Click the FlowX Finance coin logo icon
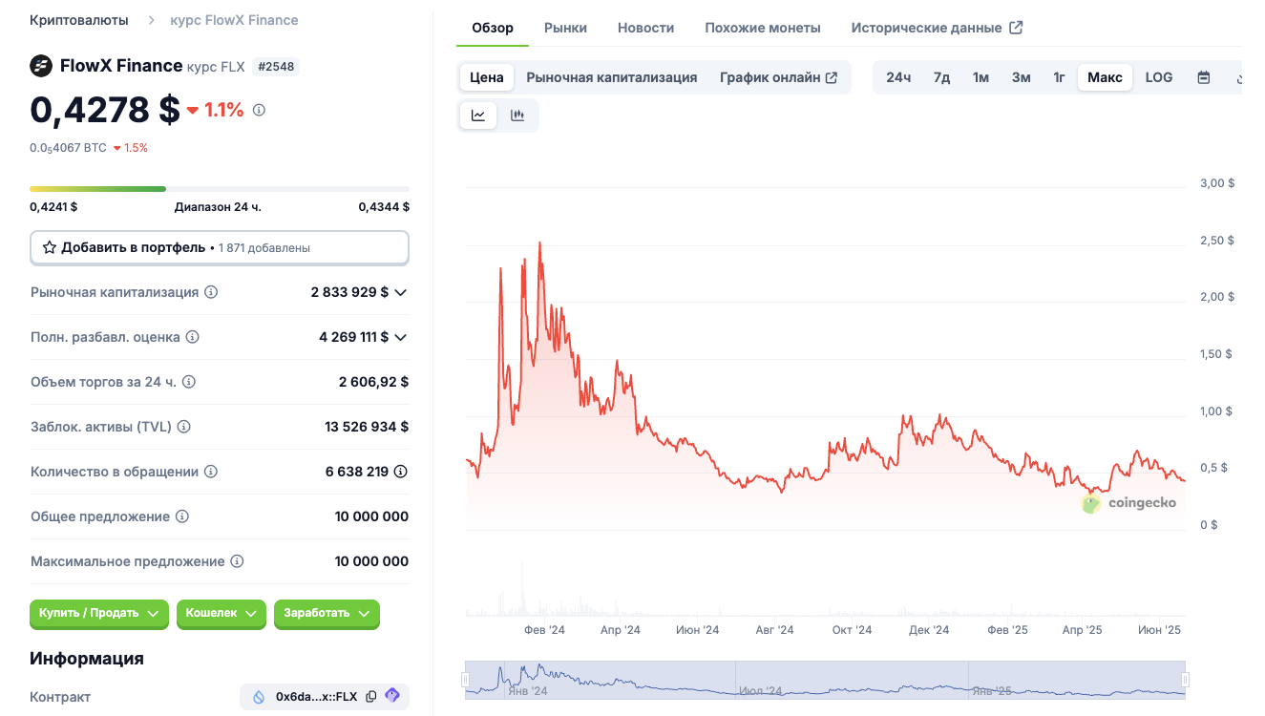The width and height of the screenshot is (1265, 716). (41, 66)
